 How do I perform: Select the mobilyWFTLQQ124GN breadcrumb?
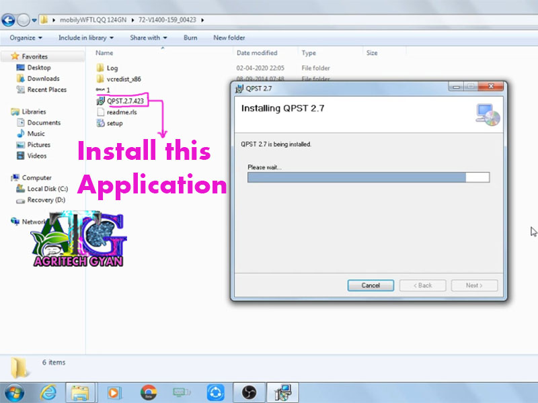pyautogui.click(x=93, y=20)
